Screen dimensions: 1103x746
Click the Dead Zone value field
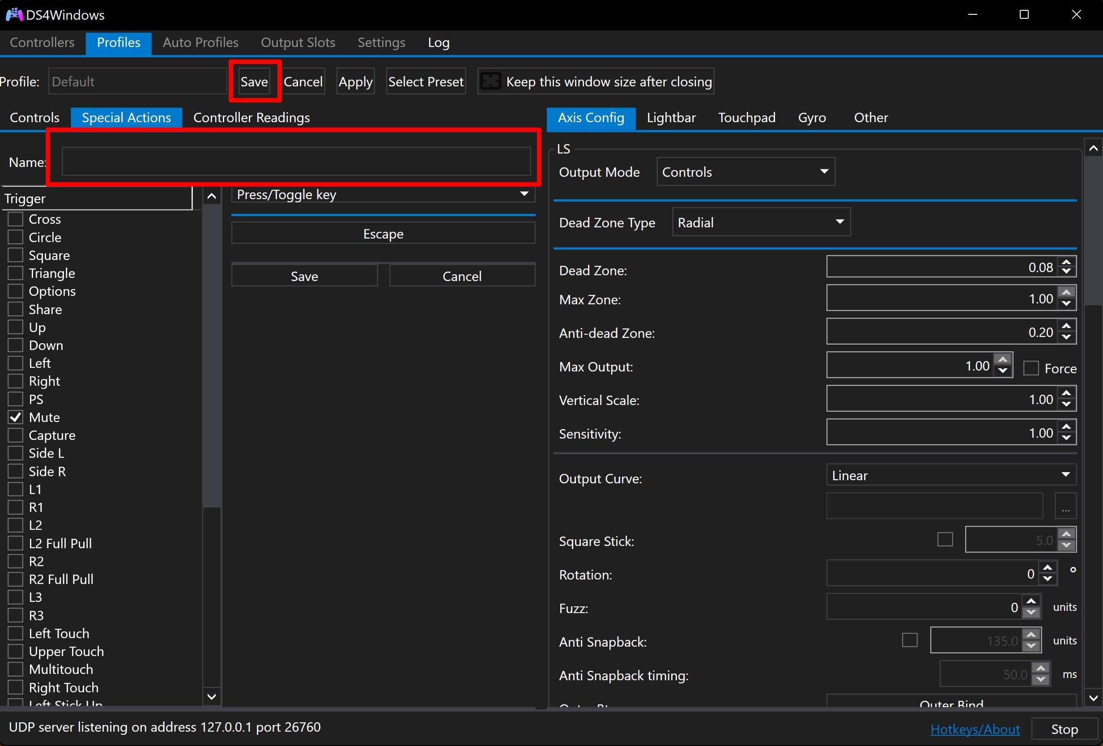pyautogui.click(x=942, y=267)
